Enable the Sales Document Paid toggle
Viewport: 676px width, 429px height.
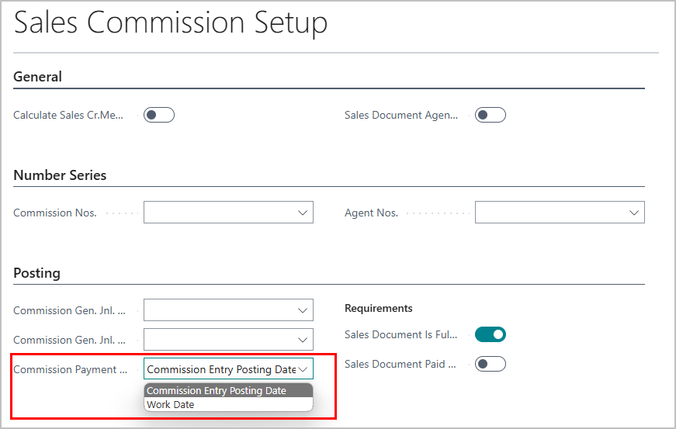(491, 364)
